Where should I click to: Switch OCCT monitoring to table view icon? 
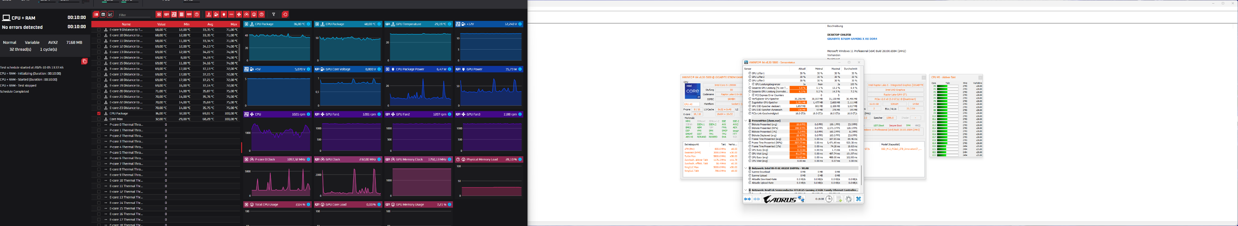pos(103,14)
